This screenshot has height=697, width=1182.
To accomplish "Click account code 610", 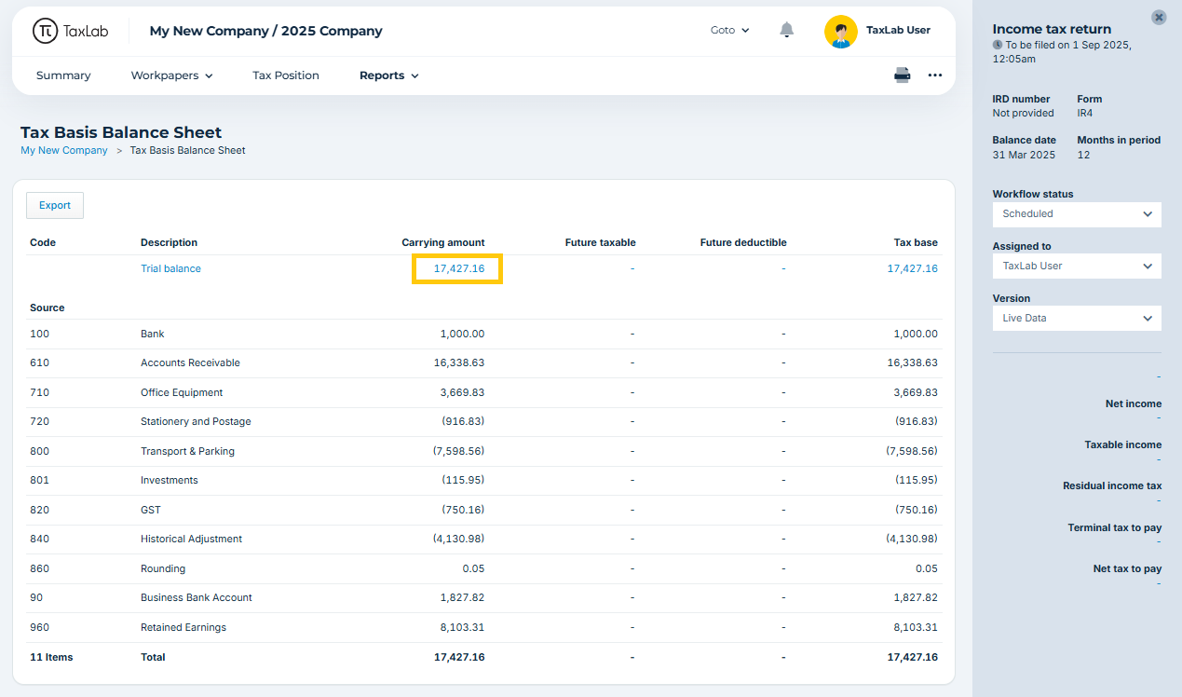I will 39,362.
